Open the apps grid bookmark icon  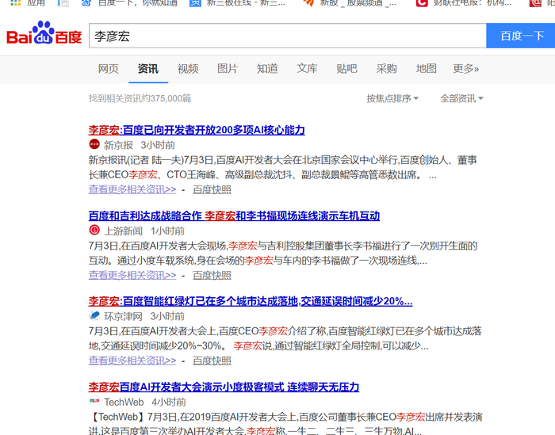point(16,3)
